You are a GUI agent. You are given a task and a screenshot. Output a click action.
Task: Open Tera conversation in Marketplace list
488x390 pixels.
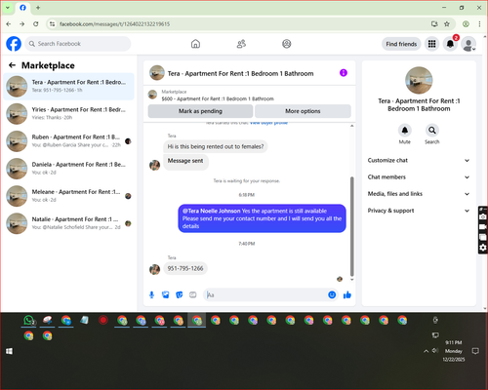pos(68,86)
